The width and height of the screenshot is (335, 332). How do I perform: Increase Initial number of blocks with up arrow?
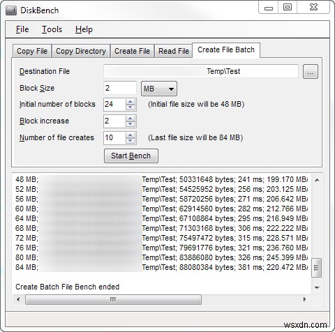(x=131, y=102)
